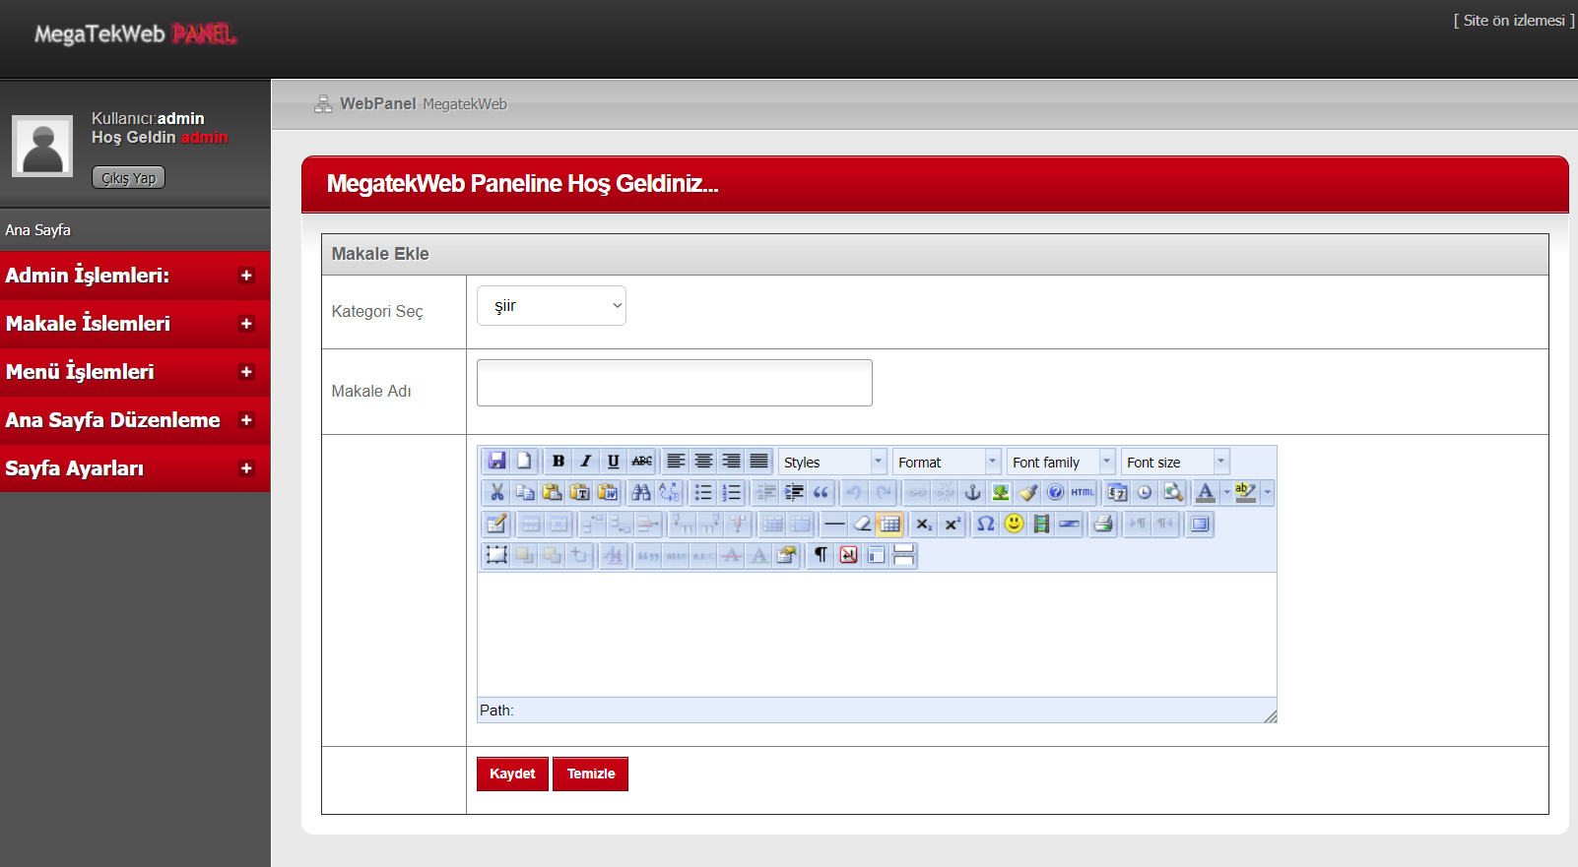Click the Çıkış Yap logout button
The width and height of the screenshot is (1578, 867).
point(128,178)
